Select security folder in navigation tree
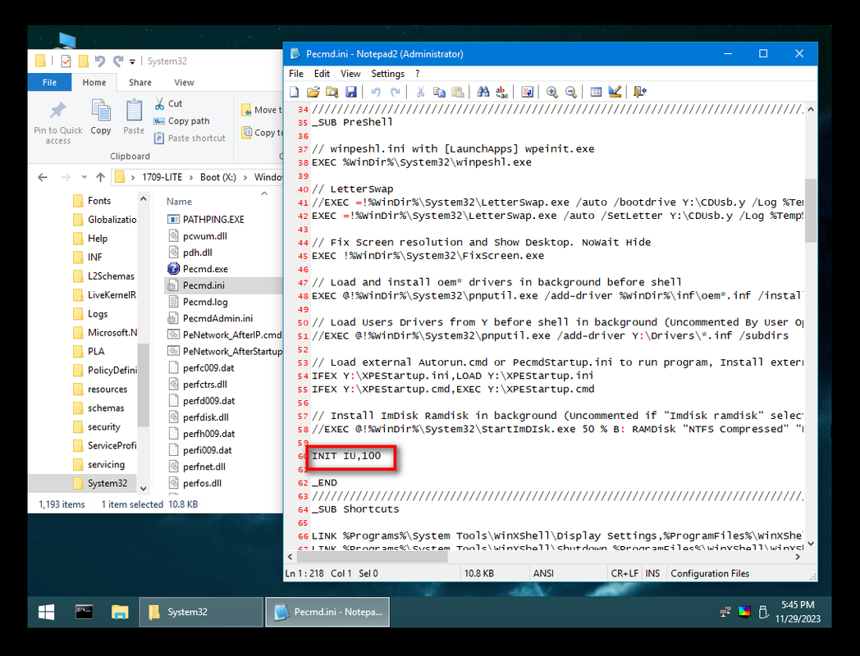 pos(103,426)
